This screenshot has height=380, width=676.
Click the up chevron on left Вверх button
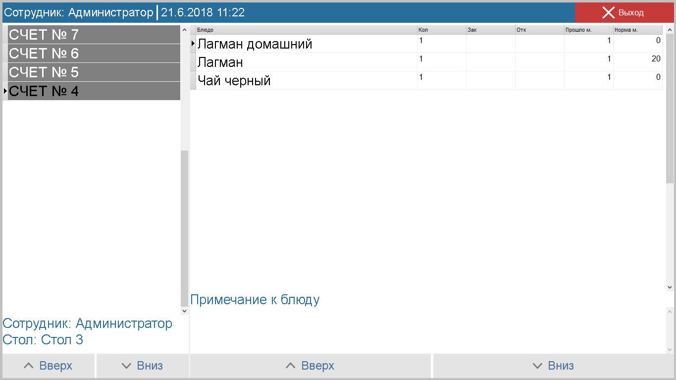tap(28, 365)
